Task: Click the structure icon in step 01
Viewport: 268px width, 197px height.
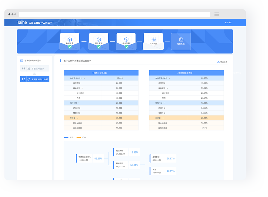Action: pyautogui.click(x=29, y=69)
